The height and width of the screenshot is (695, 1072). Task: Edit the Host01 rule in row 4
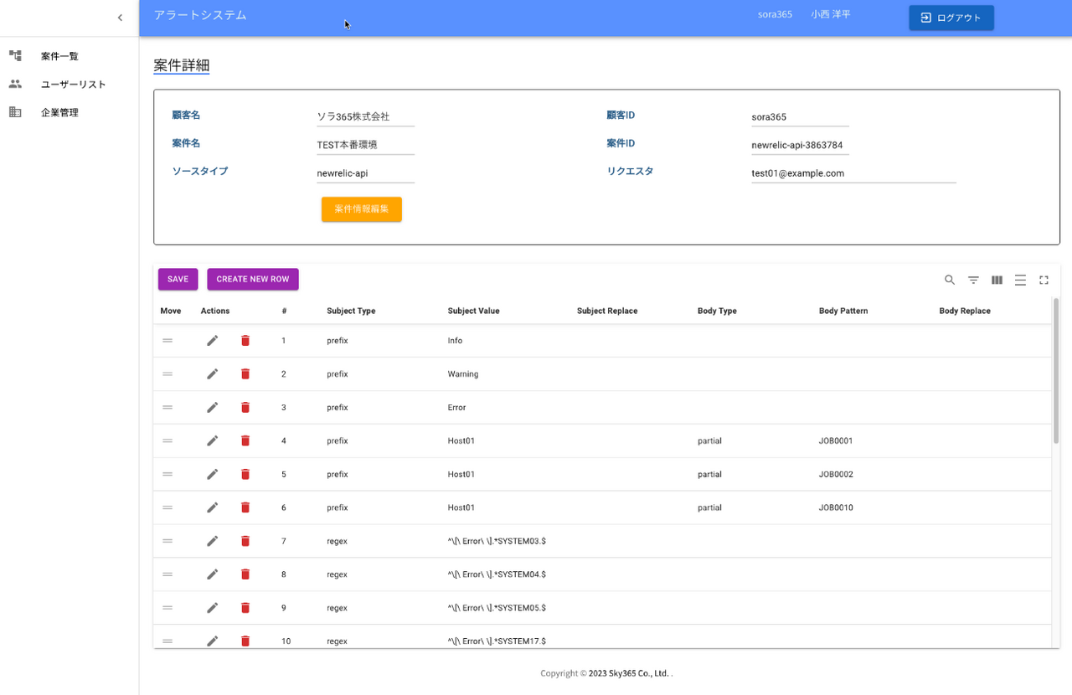tap(212, 440)
